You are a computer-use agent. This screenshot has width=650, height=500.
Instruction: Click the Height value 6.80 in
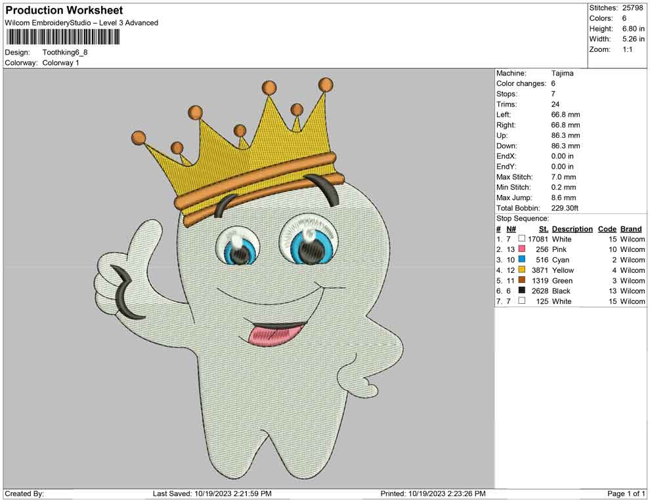pyautogui.click(x=633, y=29)
